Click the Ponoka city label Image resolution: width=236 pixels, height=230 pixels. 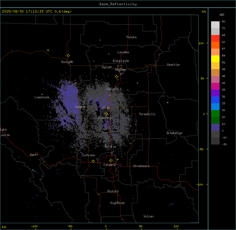(x=131, y=37)
